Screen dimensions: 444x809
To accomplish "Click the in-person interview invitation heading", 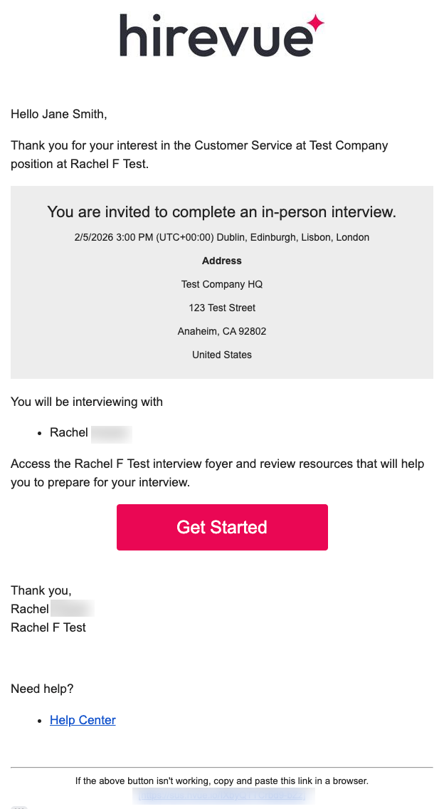I will point(221,212).
